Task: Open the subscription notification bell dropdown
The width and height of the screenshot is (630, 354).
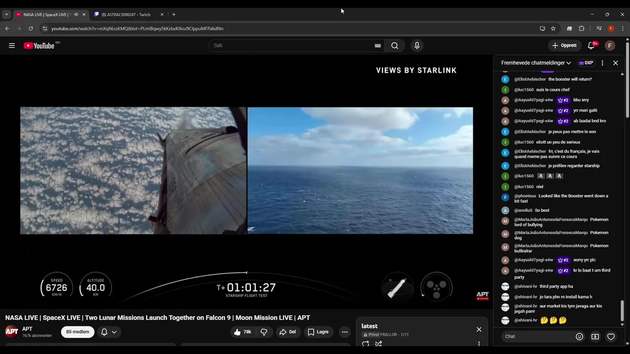Action: (109, 332)
